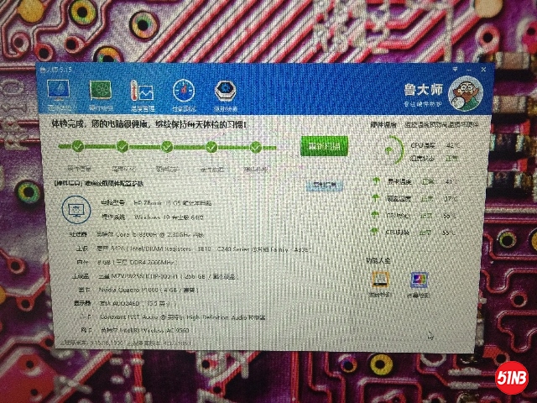537x403 pixels.
Task: Click the 三星 256 GB SSD row
Action: click(x=154, y=276)
